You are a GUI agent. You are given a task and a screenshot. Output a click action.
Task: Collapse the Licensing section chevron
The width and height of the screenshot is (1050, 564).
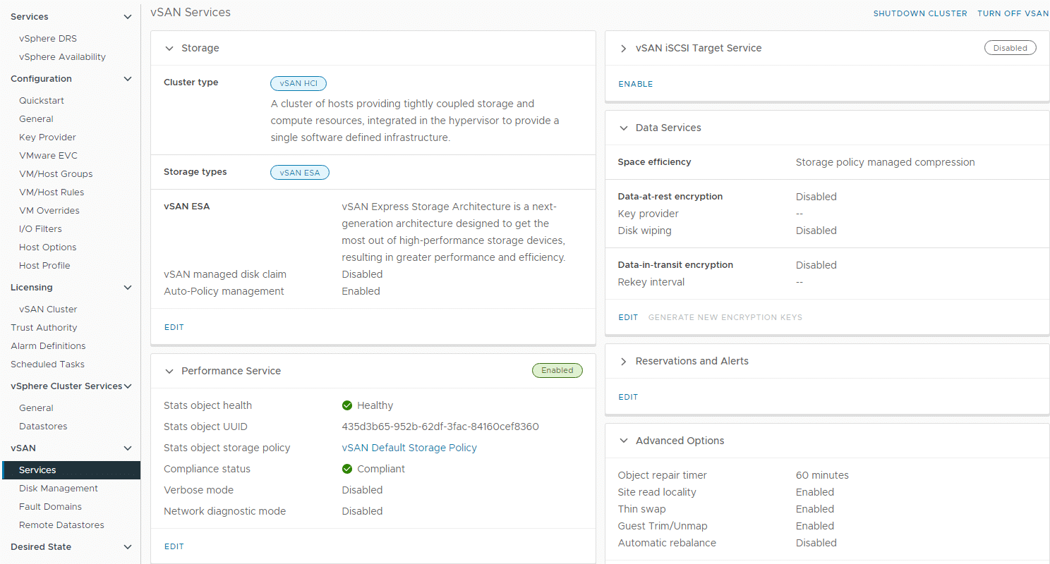tap(128, 288)
